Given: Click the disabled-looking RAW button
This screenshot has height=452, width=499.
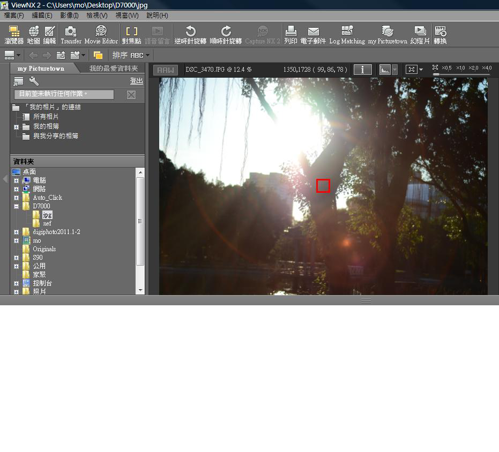Looking at the screenshot, I should click(x=166, y=70).
